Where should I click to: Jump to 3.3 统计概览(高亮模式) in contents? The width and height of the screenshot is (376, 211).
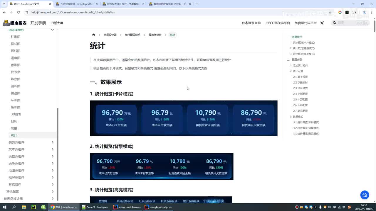pyautogui.click(x=306, y=134)
